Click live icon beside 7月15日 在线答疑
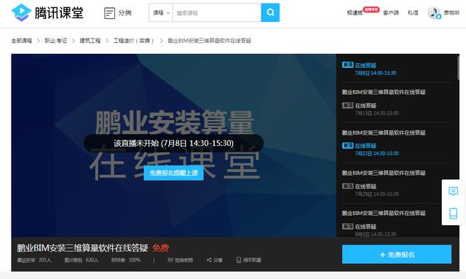 pyautogui.click(x=347, y=106)
